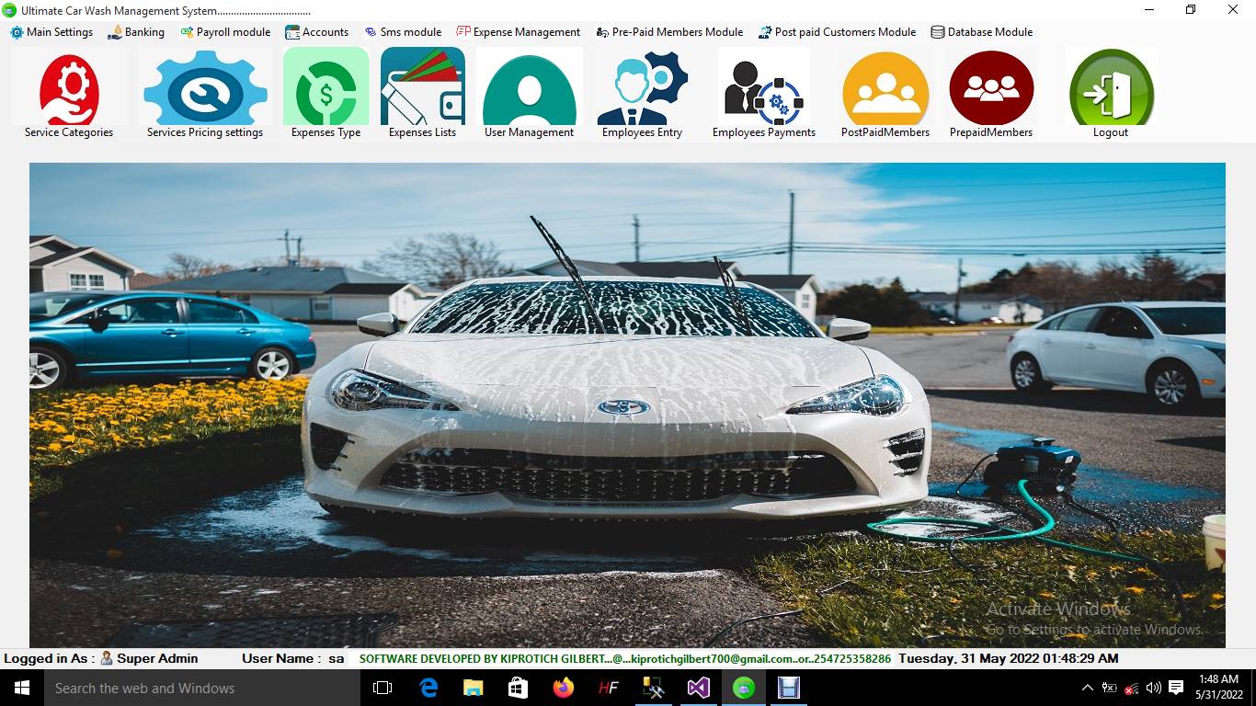Expand the Expense Management menu

519,31
